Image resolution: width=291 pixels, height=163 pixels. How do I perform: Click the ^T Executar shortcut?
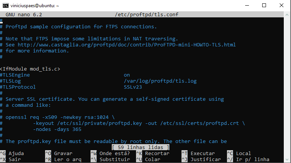click(198, 154)
